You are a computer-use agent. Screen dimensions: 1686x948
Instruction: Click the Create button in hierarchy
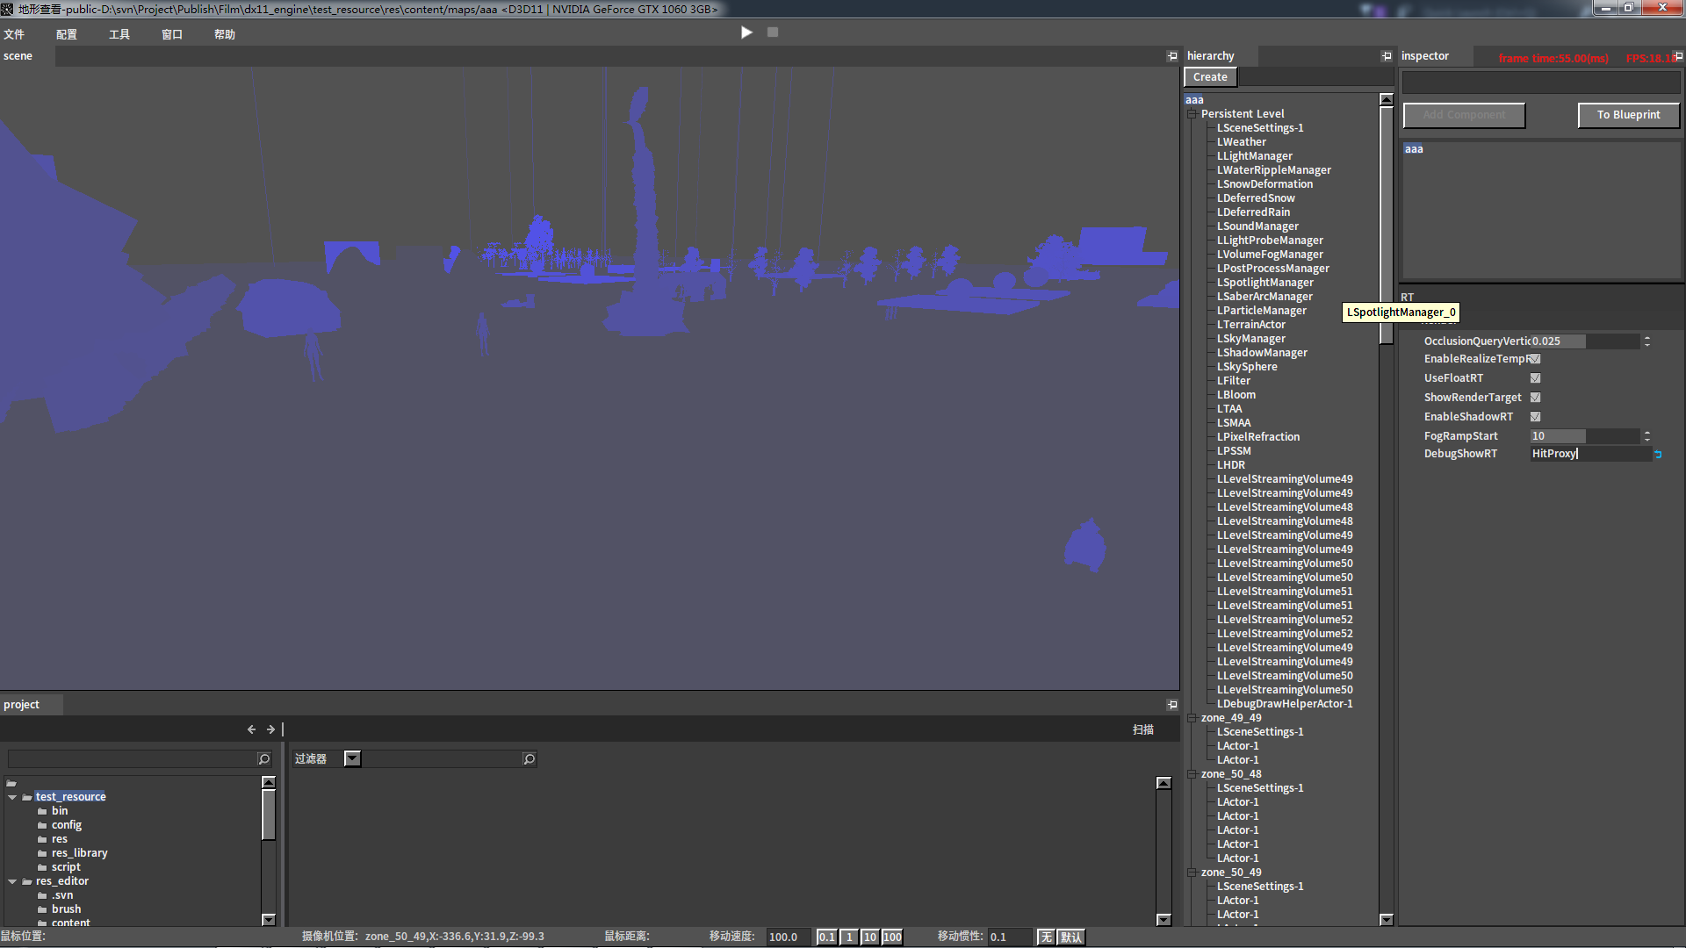tap(1210, 77)
